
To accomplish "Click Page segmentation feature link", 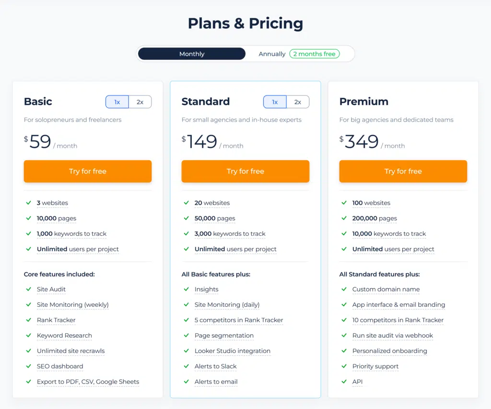I will click(224, 336).
